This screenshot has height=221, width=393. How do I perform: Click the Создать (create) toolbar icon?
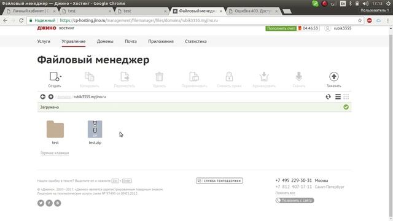pos(55,77)
